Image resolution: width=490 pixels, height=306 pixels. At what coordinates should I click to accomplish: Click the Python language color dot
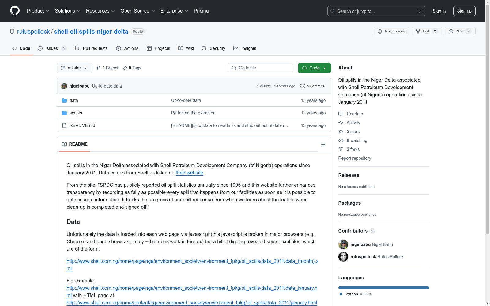coord(341,294)
